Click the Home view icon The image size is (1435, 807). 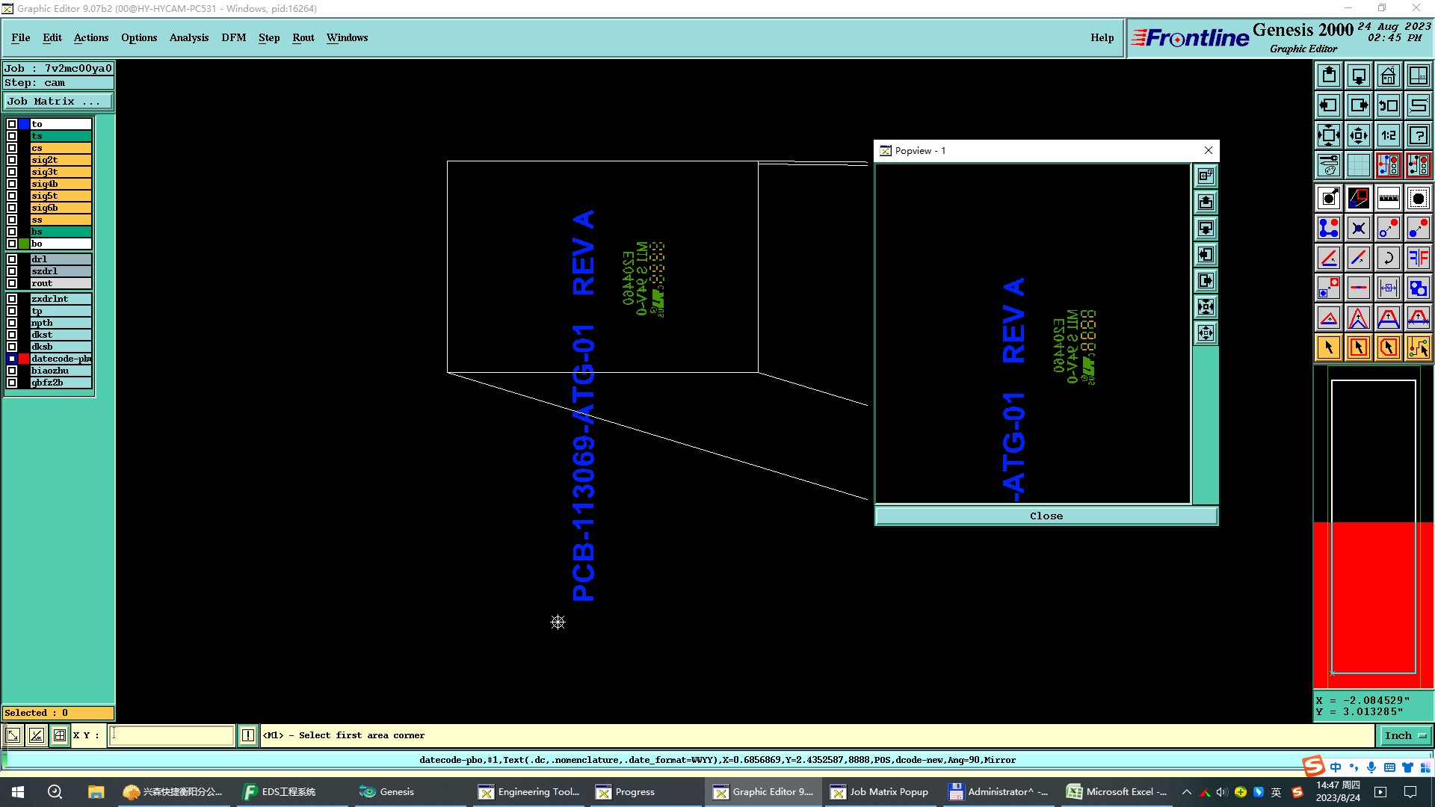(1388, 75)
